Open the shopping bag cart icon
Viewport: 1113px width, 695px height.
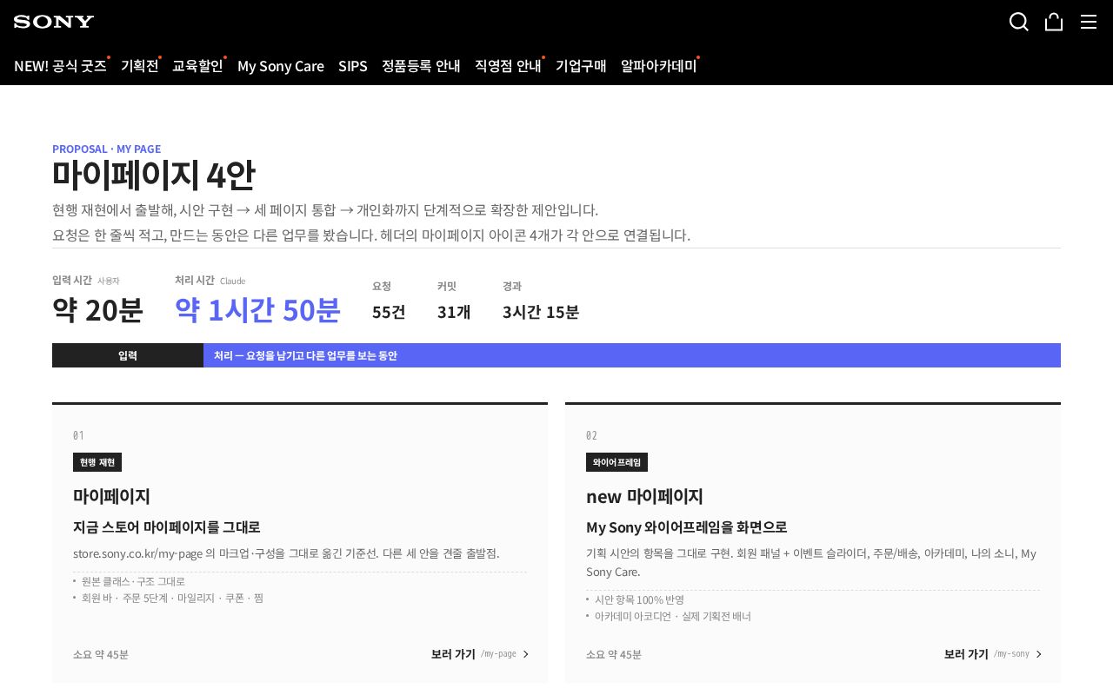click(x=1054, y=22)
